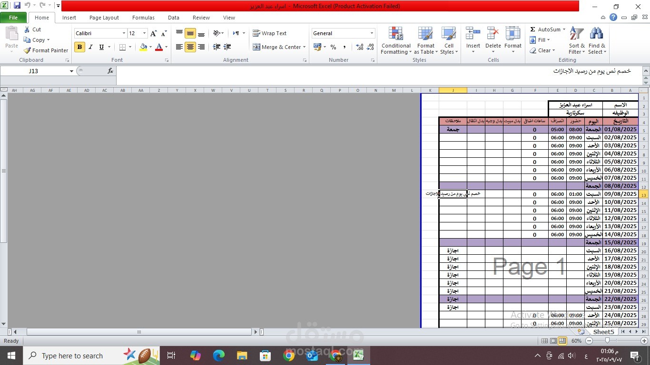The width and height of the screenshot is (650, 365).
Task: Open the font name Calibri dropdown
Action: (x=124, y=33)
